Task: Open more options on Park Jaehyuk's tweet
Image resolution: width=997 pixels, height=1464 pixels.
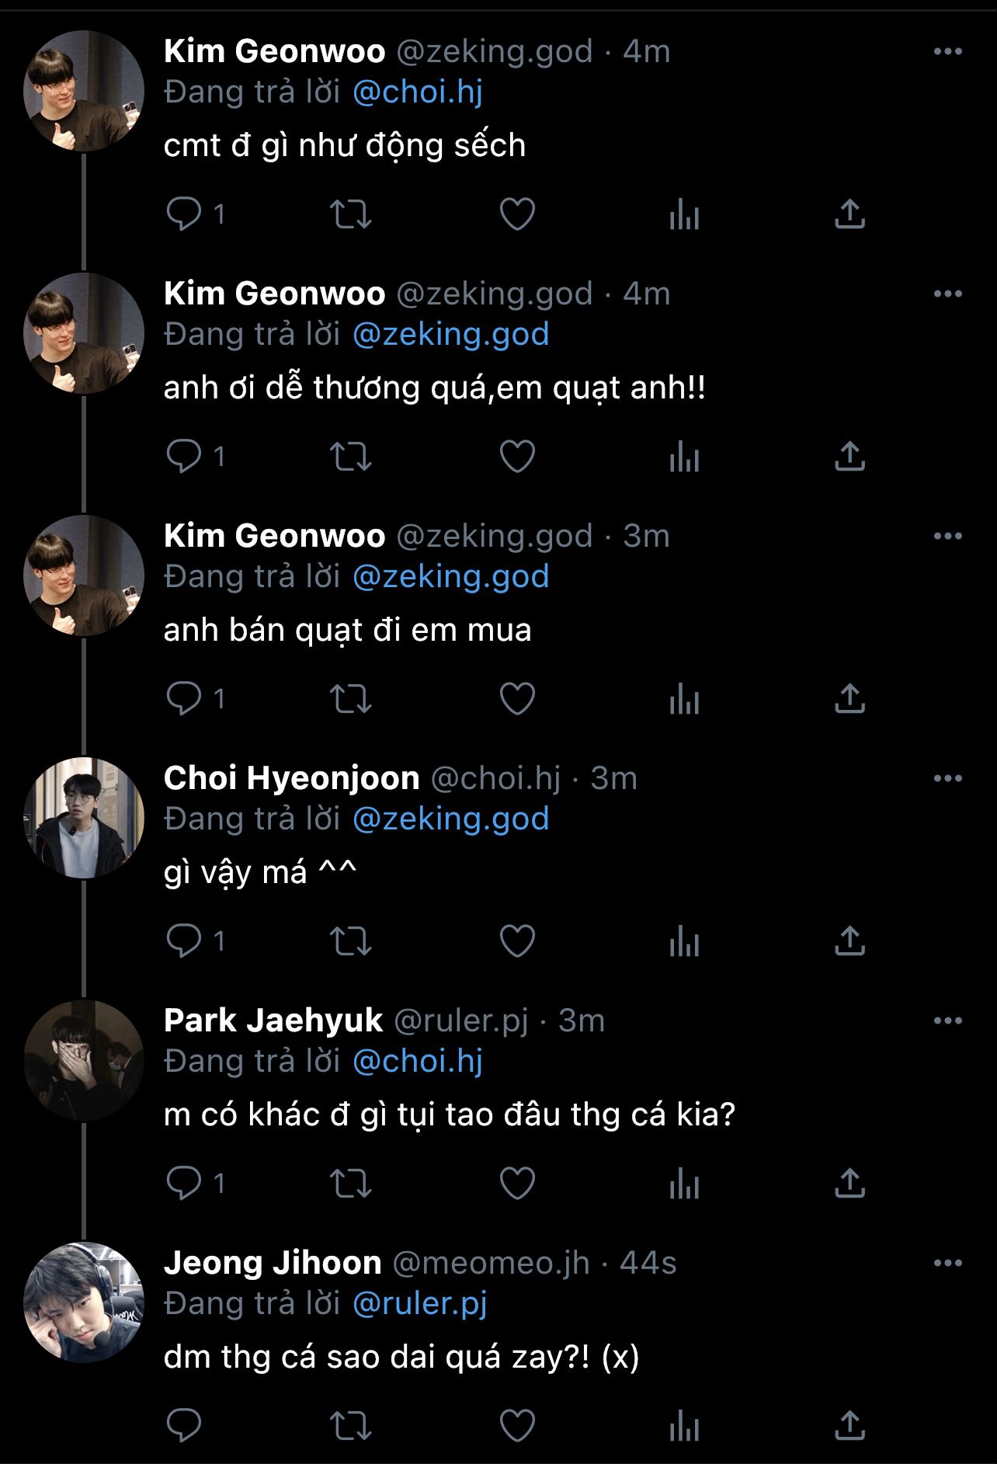Action: [947, 1021]
